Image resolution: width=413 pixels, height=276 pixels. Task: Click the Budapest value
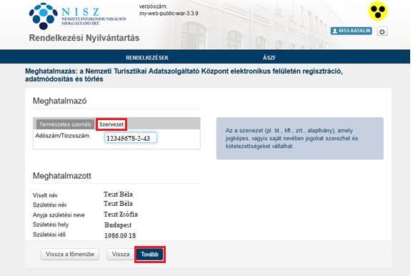click(x=118, y=225)
